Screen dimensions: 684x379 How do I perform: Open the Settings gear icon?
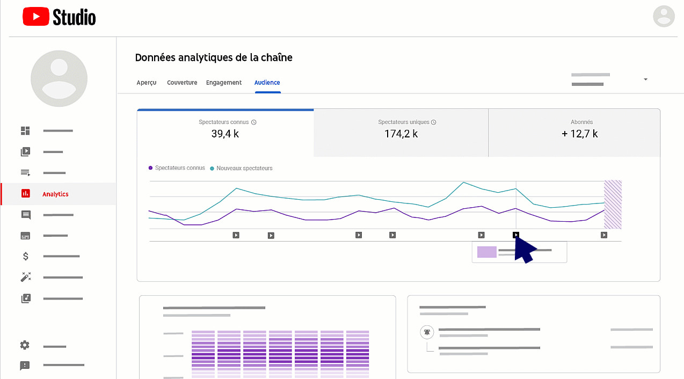[25, 345]
